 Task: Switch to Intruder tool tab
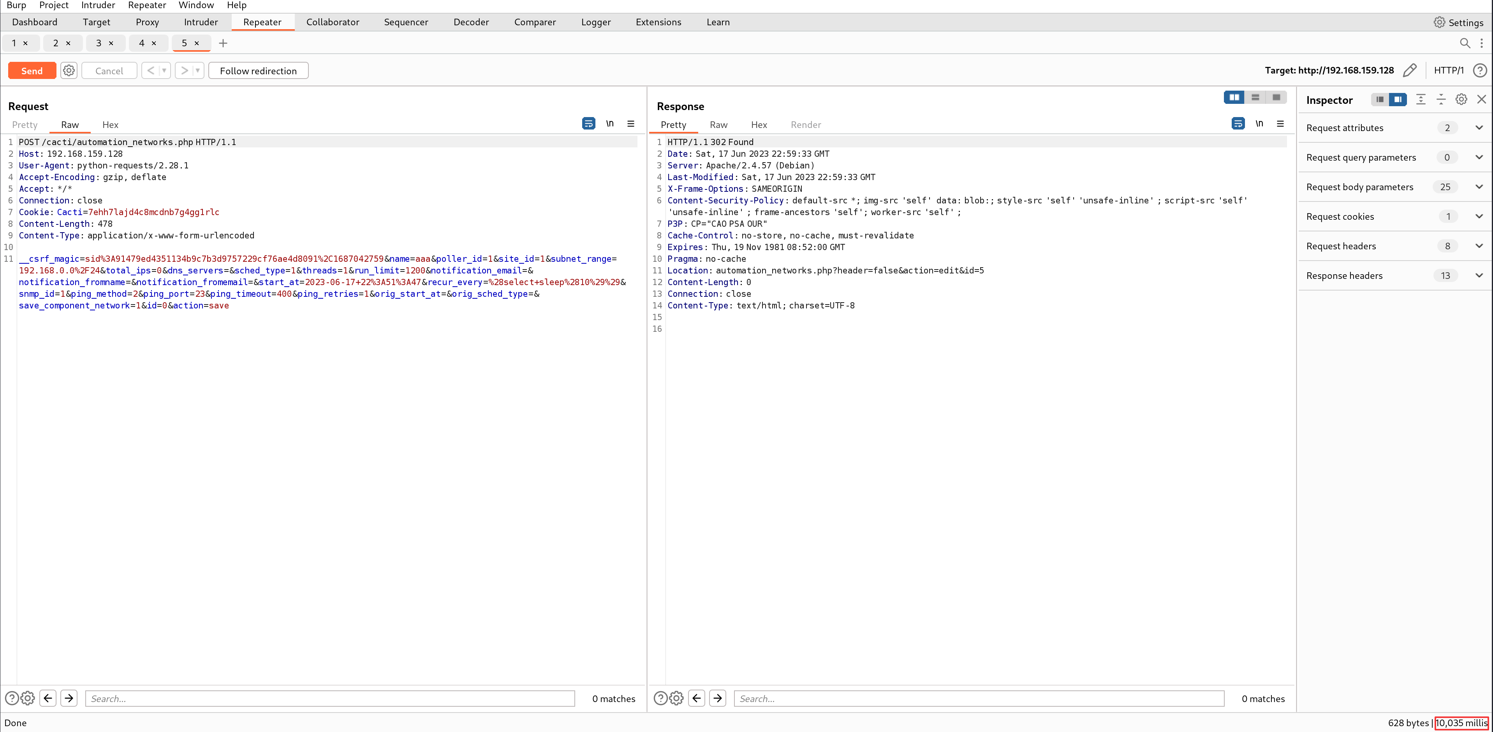pos(201,22)
